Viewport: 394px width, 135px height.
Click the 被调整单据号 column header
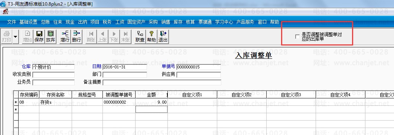click(119, 95)
